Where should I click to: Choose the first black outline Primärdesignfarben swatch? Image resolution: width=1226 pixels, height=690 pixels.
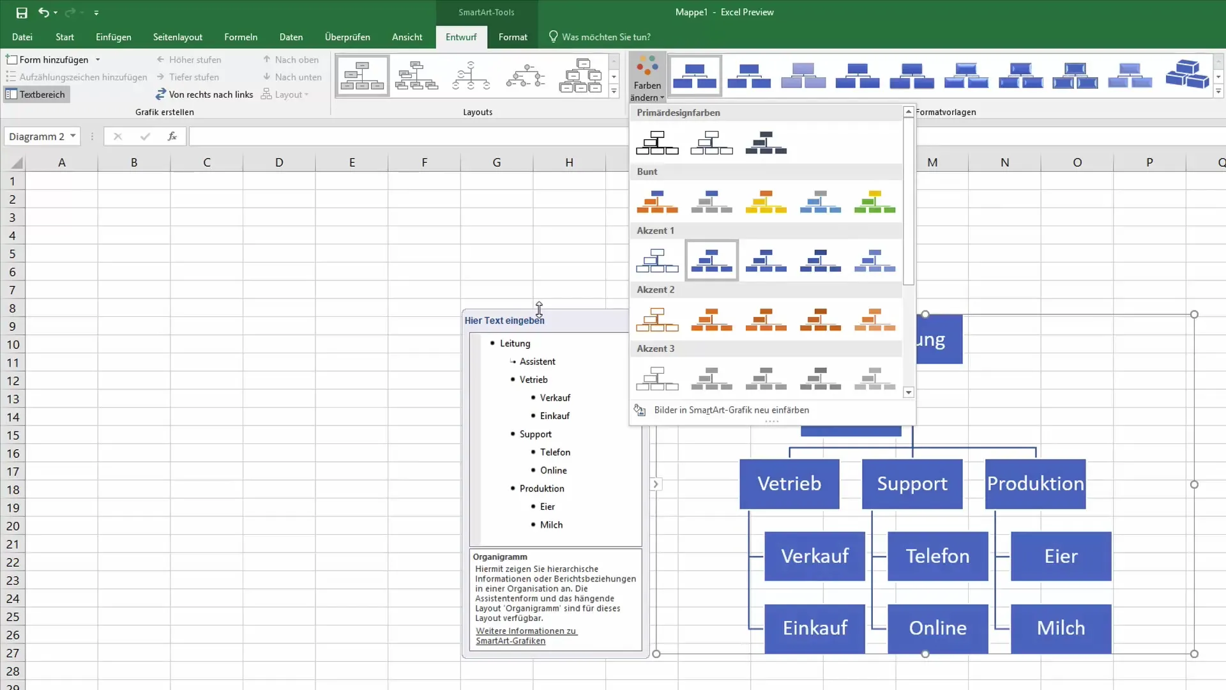point(657,142)
